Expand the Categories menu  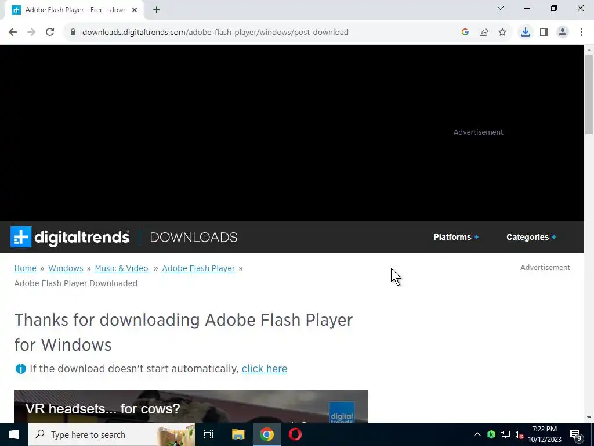tap(531, 237)
